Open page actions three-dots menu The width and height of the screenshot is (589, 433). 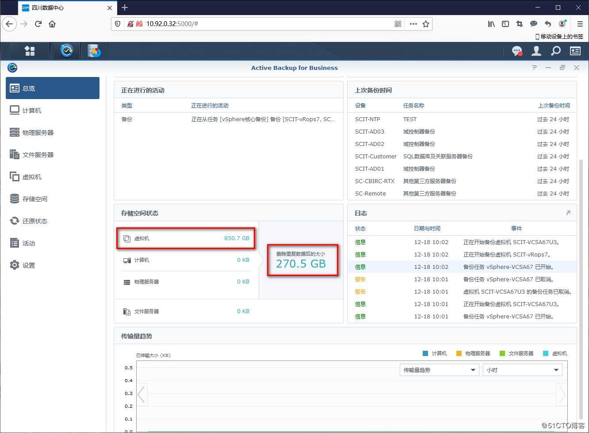click(413, 24)
